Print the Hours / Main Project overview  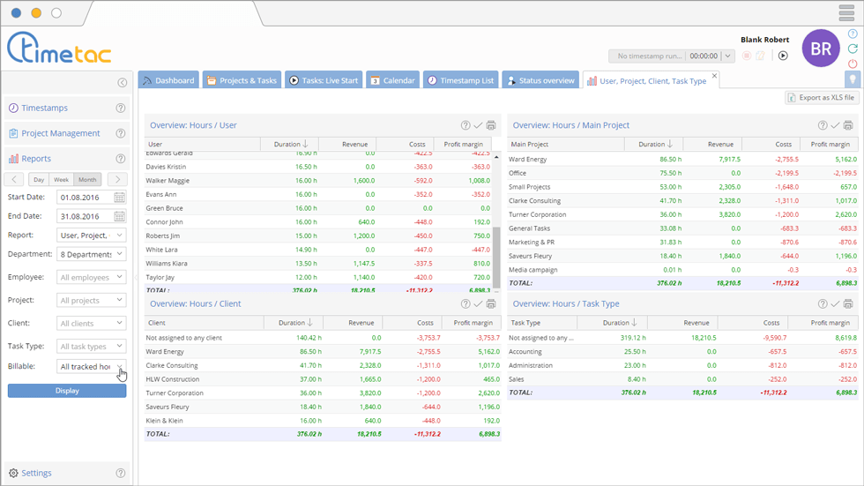click(x=848, y=125)
